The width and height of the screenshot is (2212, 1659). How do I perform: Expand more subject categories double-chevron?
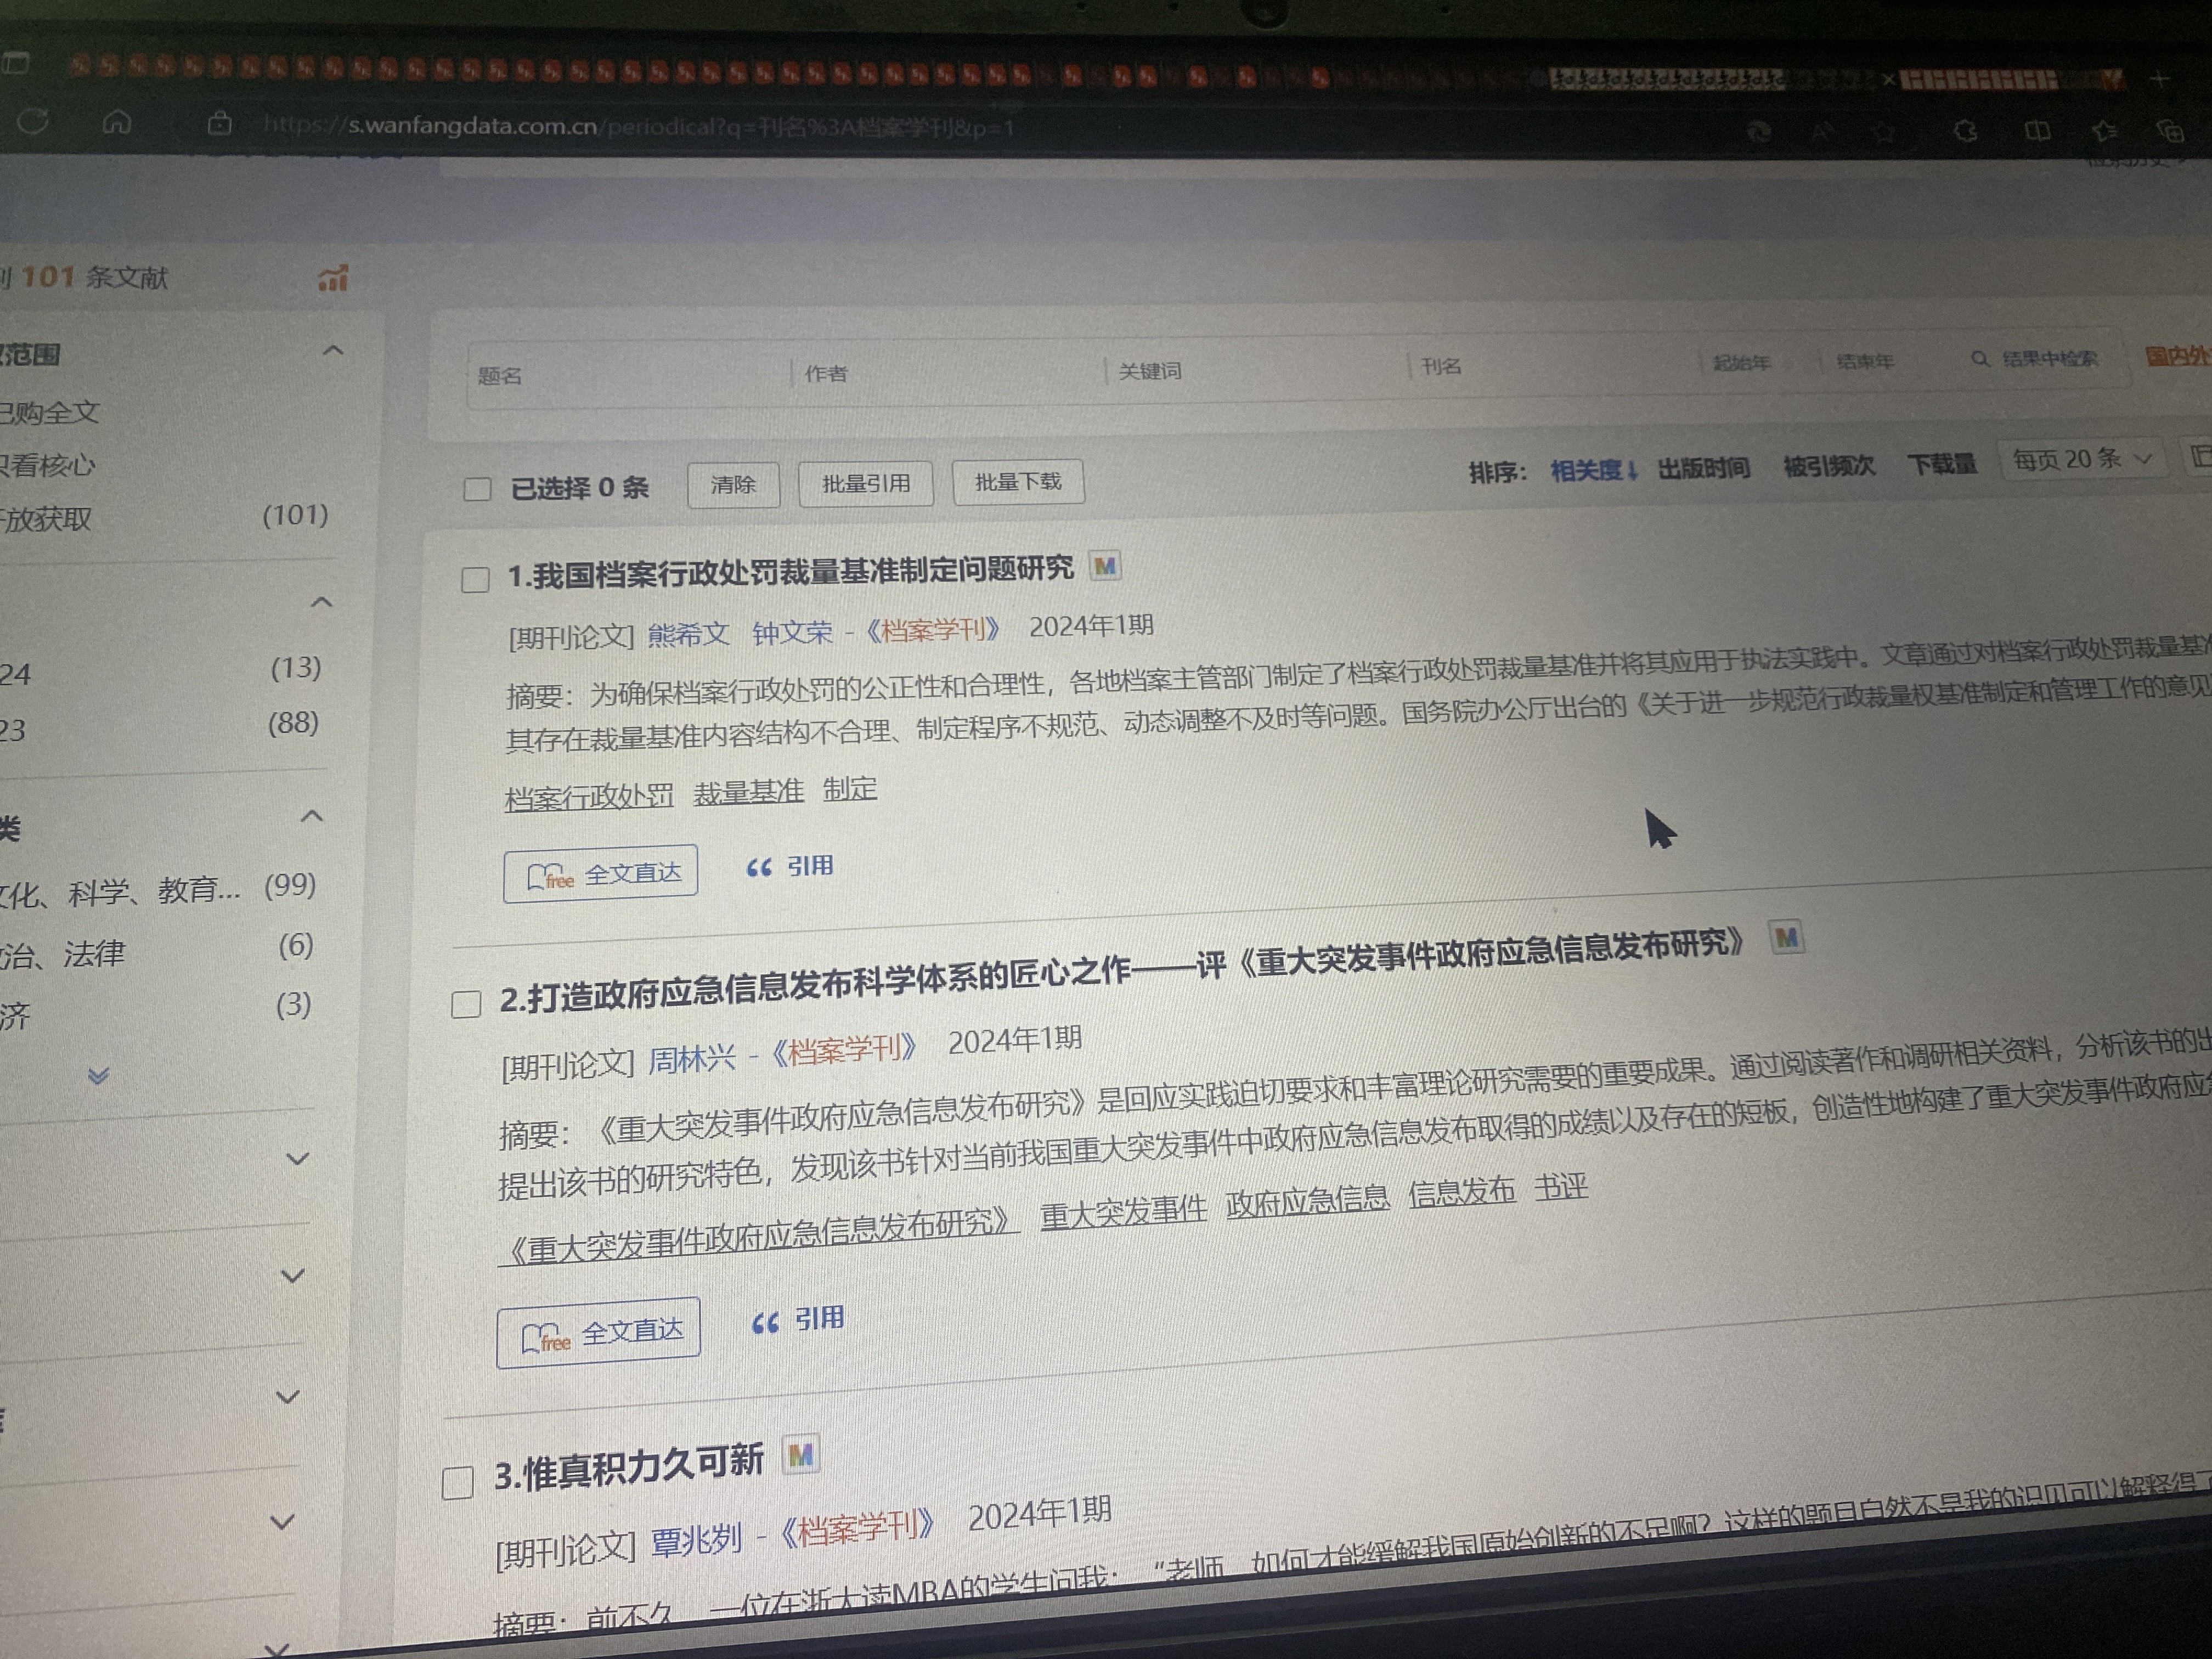(98, 1077)
